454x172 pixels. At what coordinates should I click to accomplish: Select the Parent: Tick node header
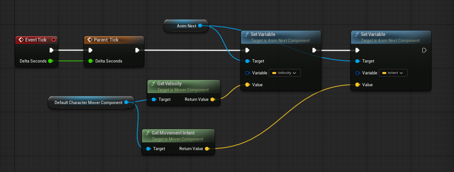click(114, 40)
